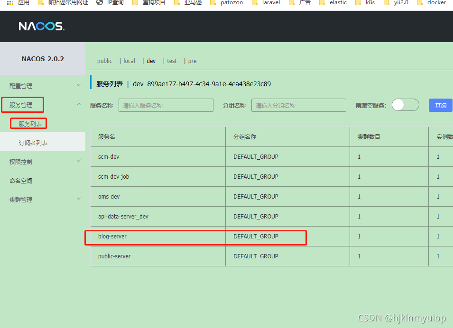The height and width of the screenshot is (328, 453).
Task: Open the k8s bookmark folder
Action: [365, 2]
